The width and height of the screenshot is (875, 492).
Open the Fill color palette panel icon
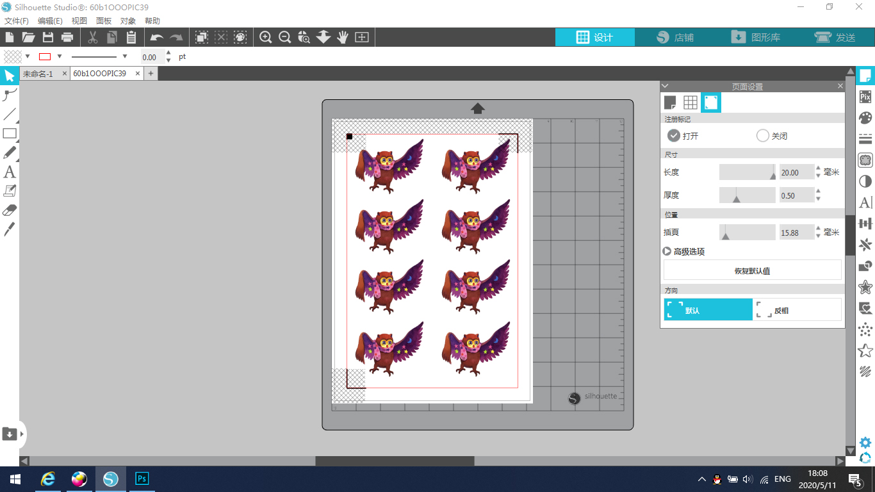click(x=865, y=118)
